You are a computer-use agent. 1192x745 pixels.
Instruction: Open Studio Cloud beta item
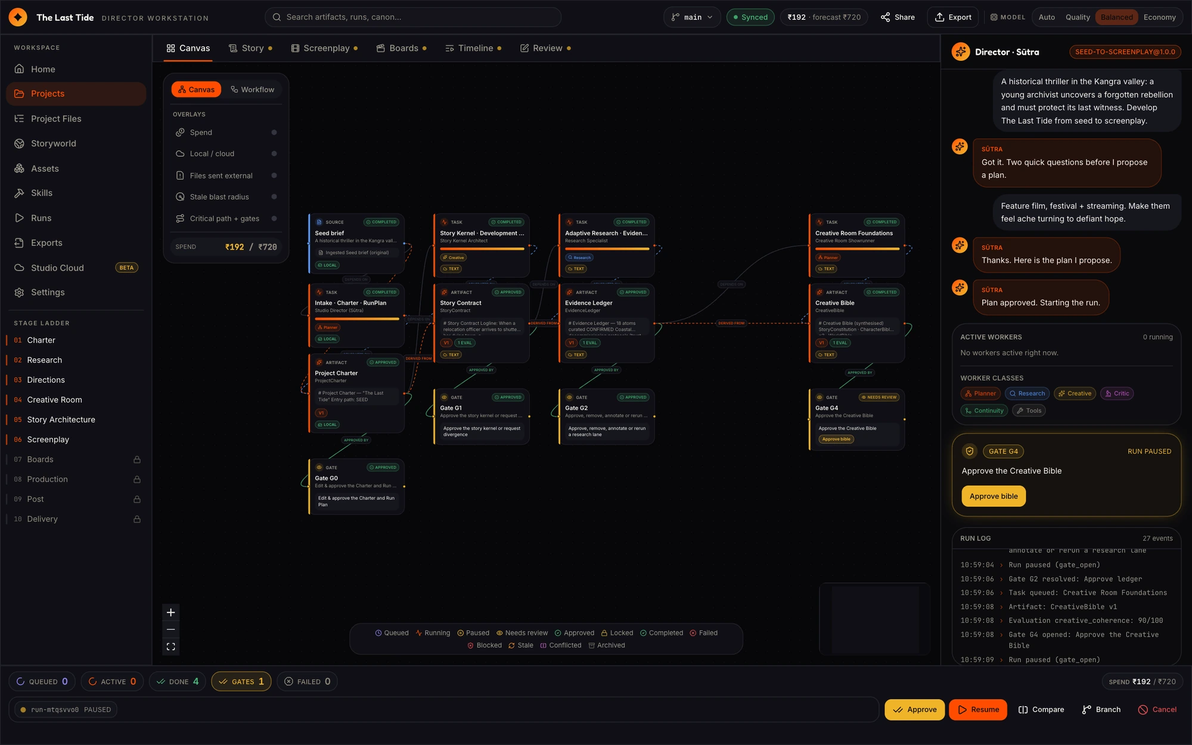pyautogui.click(x=76, y=268)
